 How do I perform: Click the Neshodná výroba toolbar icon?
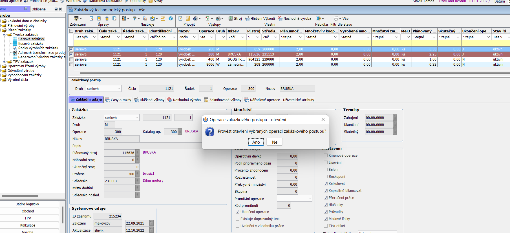click(294, 19)
